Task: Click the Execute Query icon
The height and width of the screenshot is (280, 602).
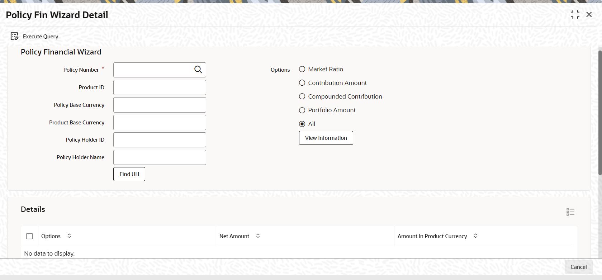Action: click(x=14, y=36)
